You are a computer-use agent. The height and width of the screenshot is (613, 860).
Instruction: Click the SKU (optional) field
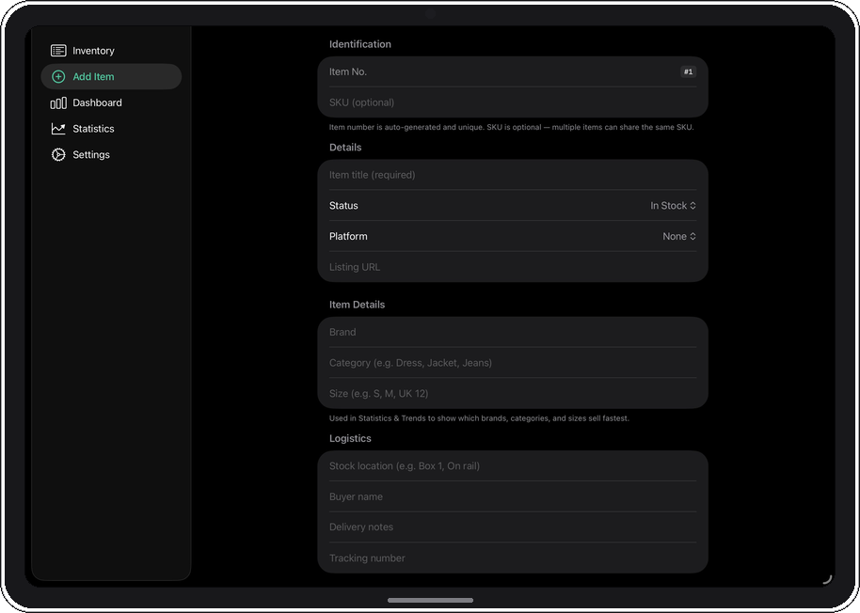(513, 102)
